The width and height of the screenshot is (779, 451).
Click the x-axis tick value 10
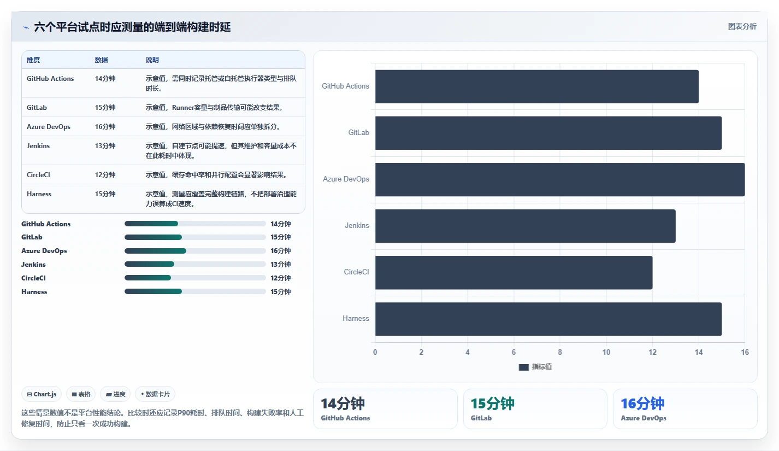(x=606, y=353)
